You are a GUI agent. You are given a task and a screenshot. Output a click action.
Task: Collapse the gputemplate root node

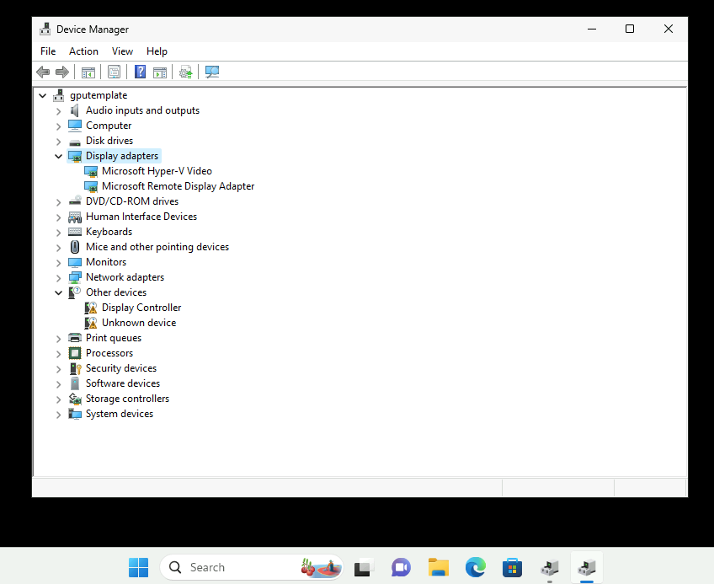point(43,96)
